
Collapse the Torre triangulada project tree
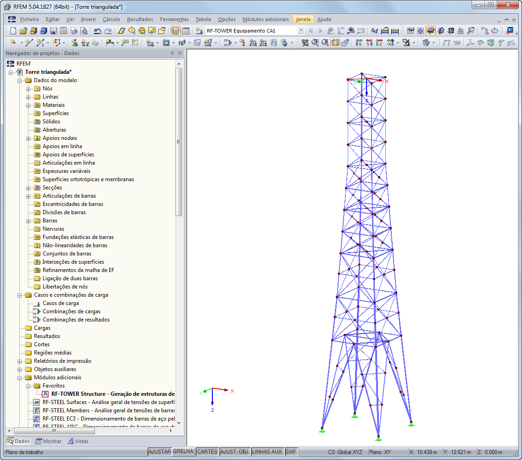pos(11,72)
